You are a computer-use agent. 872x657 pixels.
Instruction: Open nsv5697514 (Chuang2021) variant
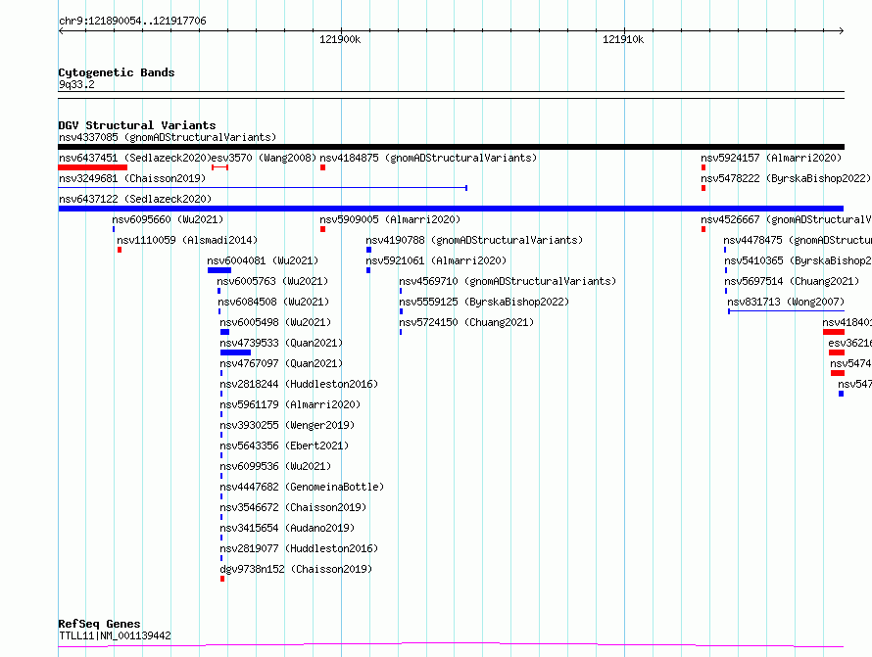(x=792, y=281)
